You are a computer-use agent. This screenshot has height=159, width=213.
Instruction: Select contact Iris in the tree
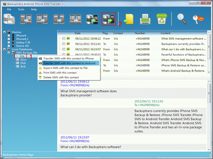(22, 56)
